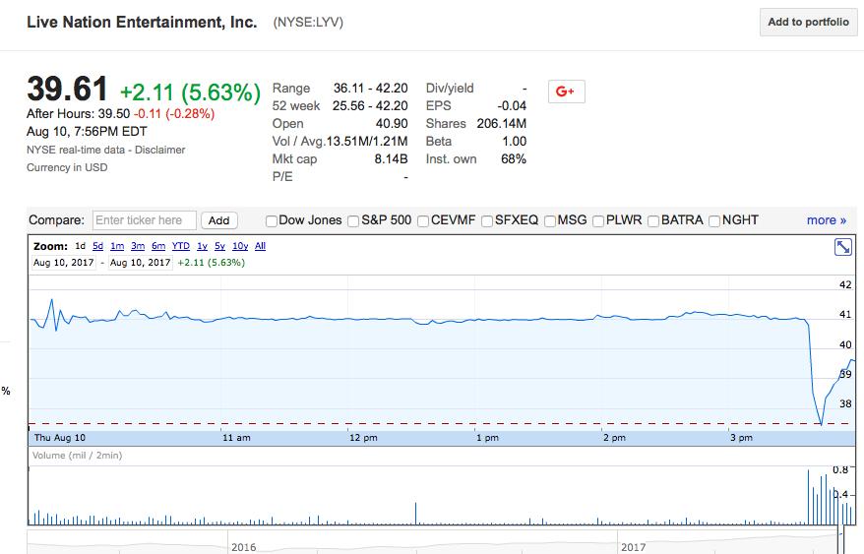Viewport: 864px width, 554px height.
Task: Select the BATRA compare checkbox
Action: pos(653,220)
